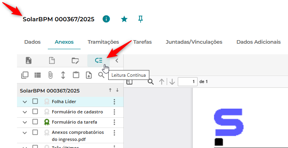Click the download document icon
This screenshot has width=288, height=148.
[x=89, y=75]
